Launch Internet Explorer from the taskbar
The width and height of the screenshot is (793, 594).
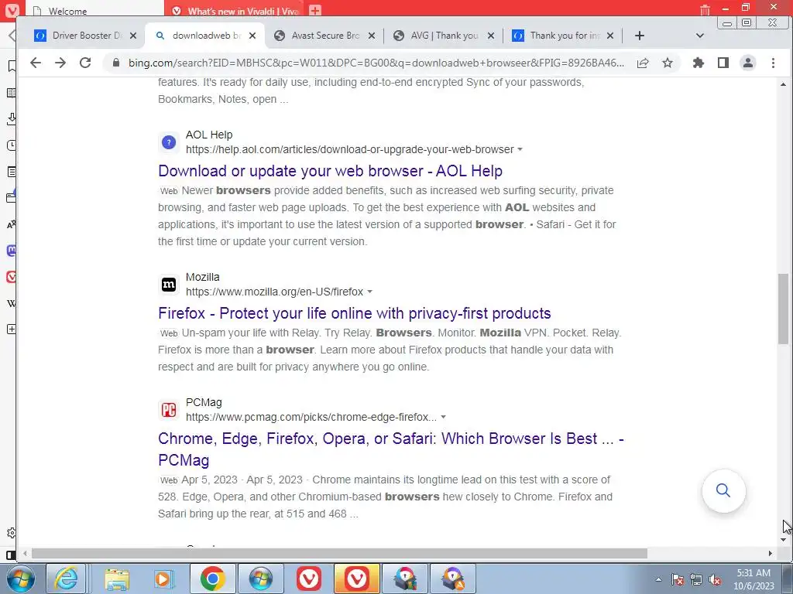[66, 579]
